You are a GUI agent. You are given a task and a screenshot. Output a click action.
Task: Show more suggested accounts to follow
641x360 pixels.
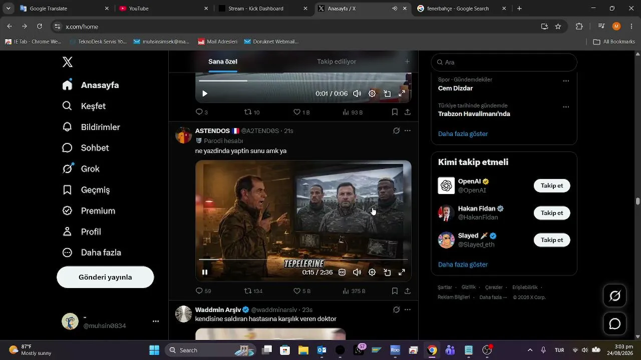463,264
